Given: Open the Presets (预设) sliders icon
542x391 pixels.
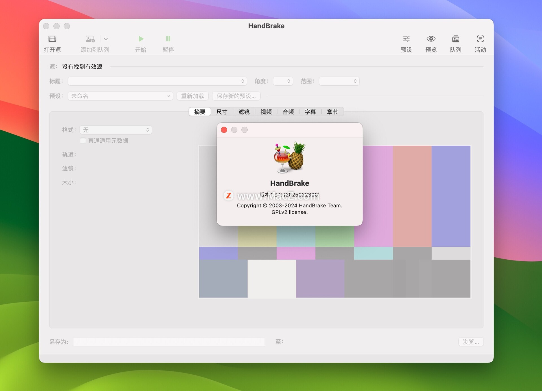Looking at the screenshot, I should (x=406, y=39).
